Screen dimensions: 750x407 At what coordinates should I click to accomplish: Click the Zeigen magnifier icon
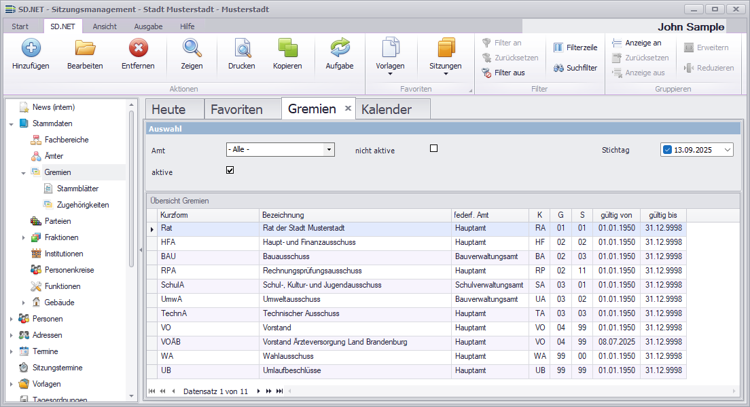(192, 48)
